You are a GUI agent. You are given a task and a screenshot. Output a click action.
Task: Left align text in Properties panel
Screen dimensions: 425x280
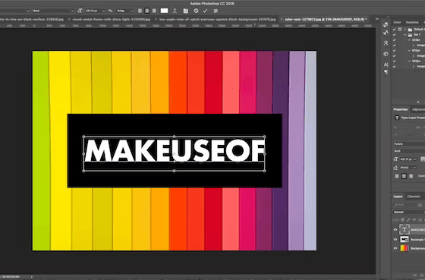coord(397,176)
